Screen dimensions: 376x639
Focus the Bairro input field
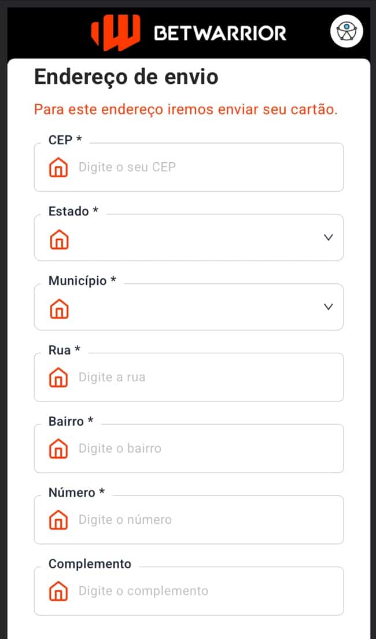[174, 448]
